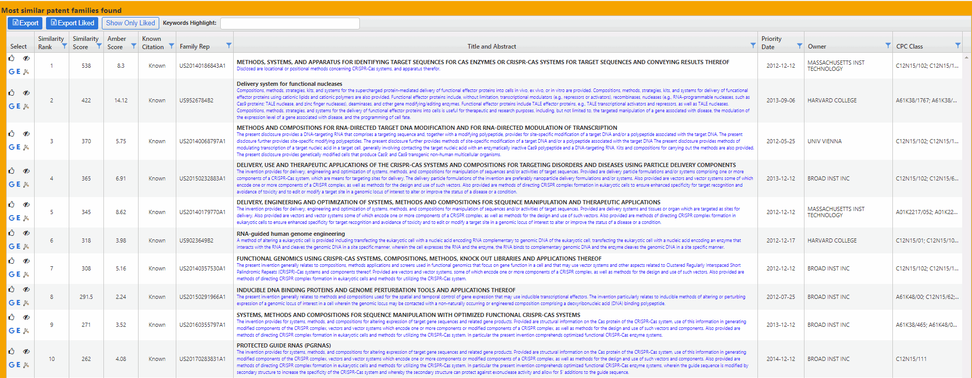This screenshot has height=378, width=972.
Task: Like the rank 3 UNIV VIENNA patent
Action: tap(11, 134)
